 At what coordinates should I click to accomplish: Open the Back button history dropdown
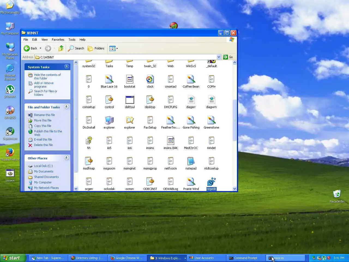[x=40, y=48]
